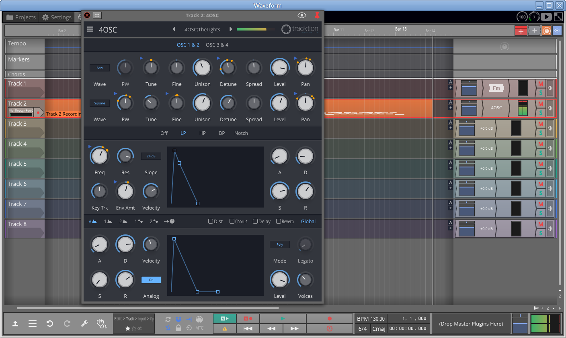Select the LFO 1 modulation icon

click(x=139, y=221)
